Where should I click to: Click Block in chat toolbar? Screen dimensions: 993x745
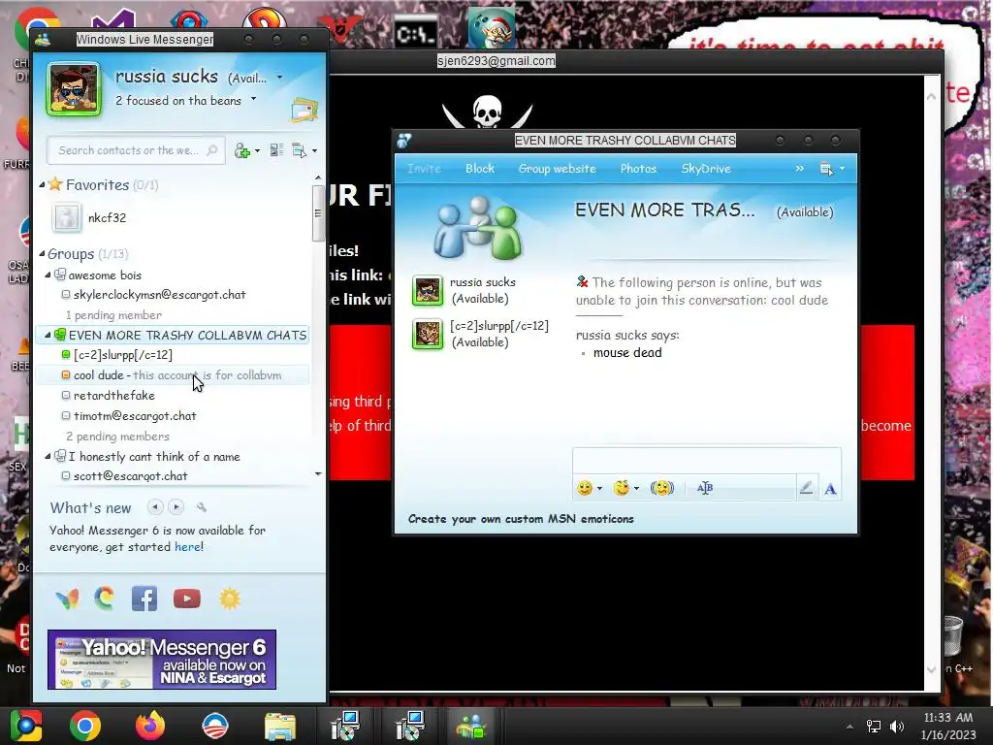[480, 169]
